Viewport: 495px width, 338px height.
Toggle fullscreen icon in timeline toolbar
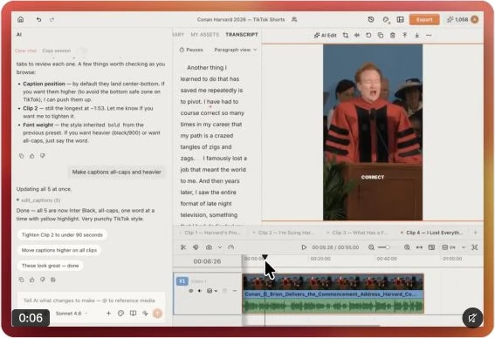(474, 247)
